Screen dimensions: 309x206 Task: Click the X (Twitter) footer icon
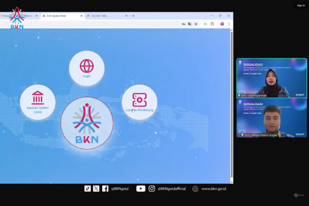click(x=96, y=188)
